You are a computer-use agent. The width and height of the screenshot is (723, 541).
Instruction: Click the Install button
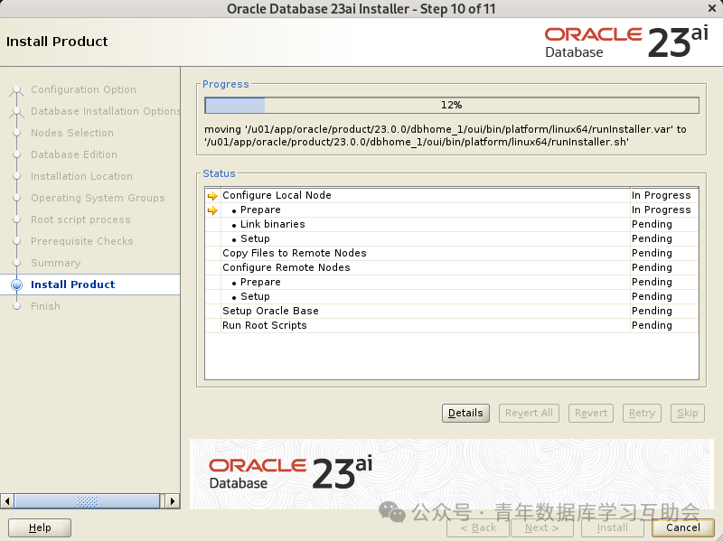point(613,527)
